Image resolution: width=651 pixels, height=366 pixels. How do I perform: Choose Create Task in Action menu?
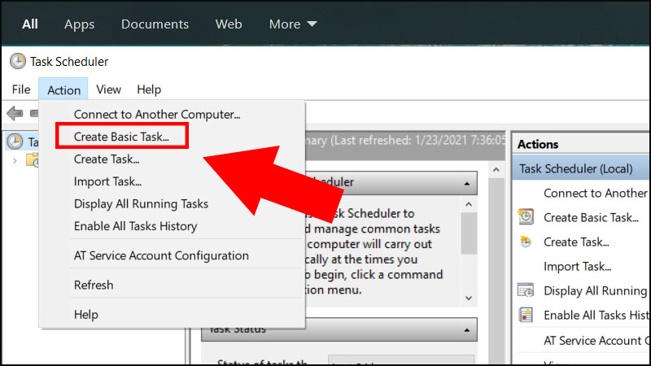pyautogui.click(x=173, y=159)
